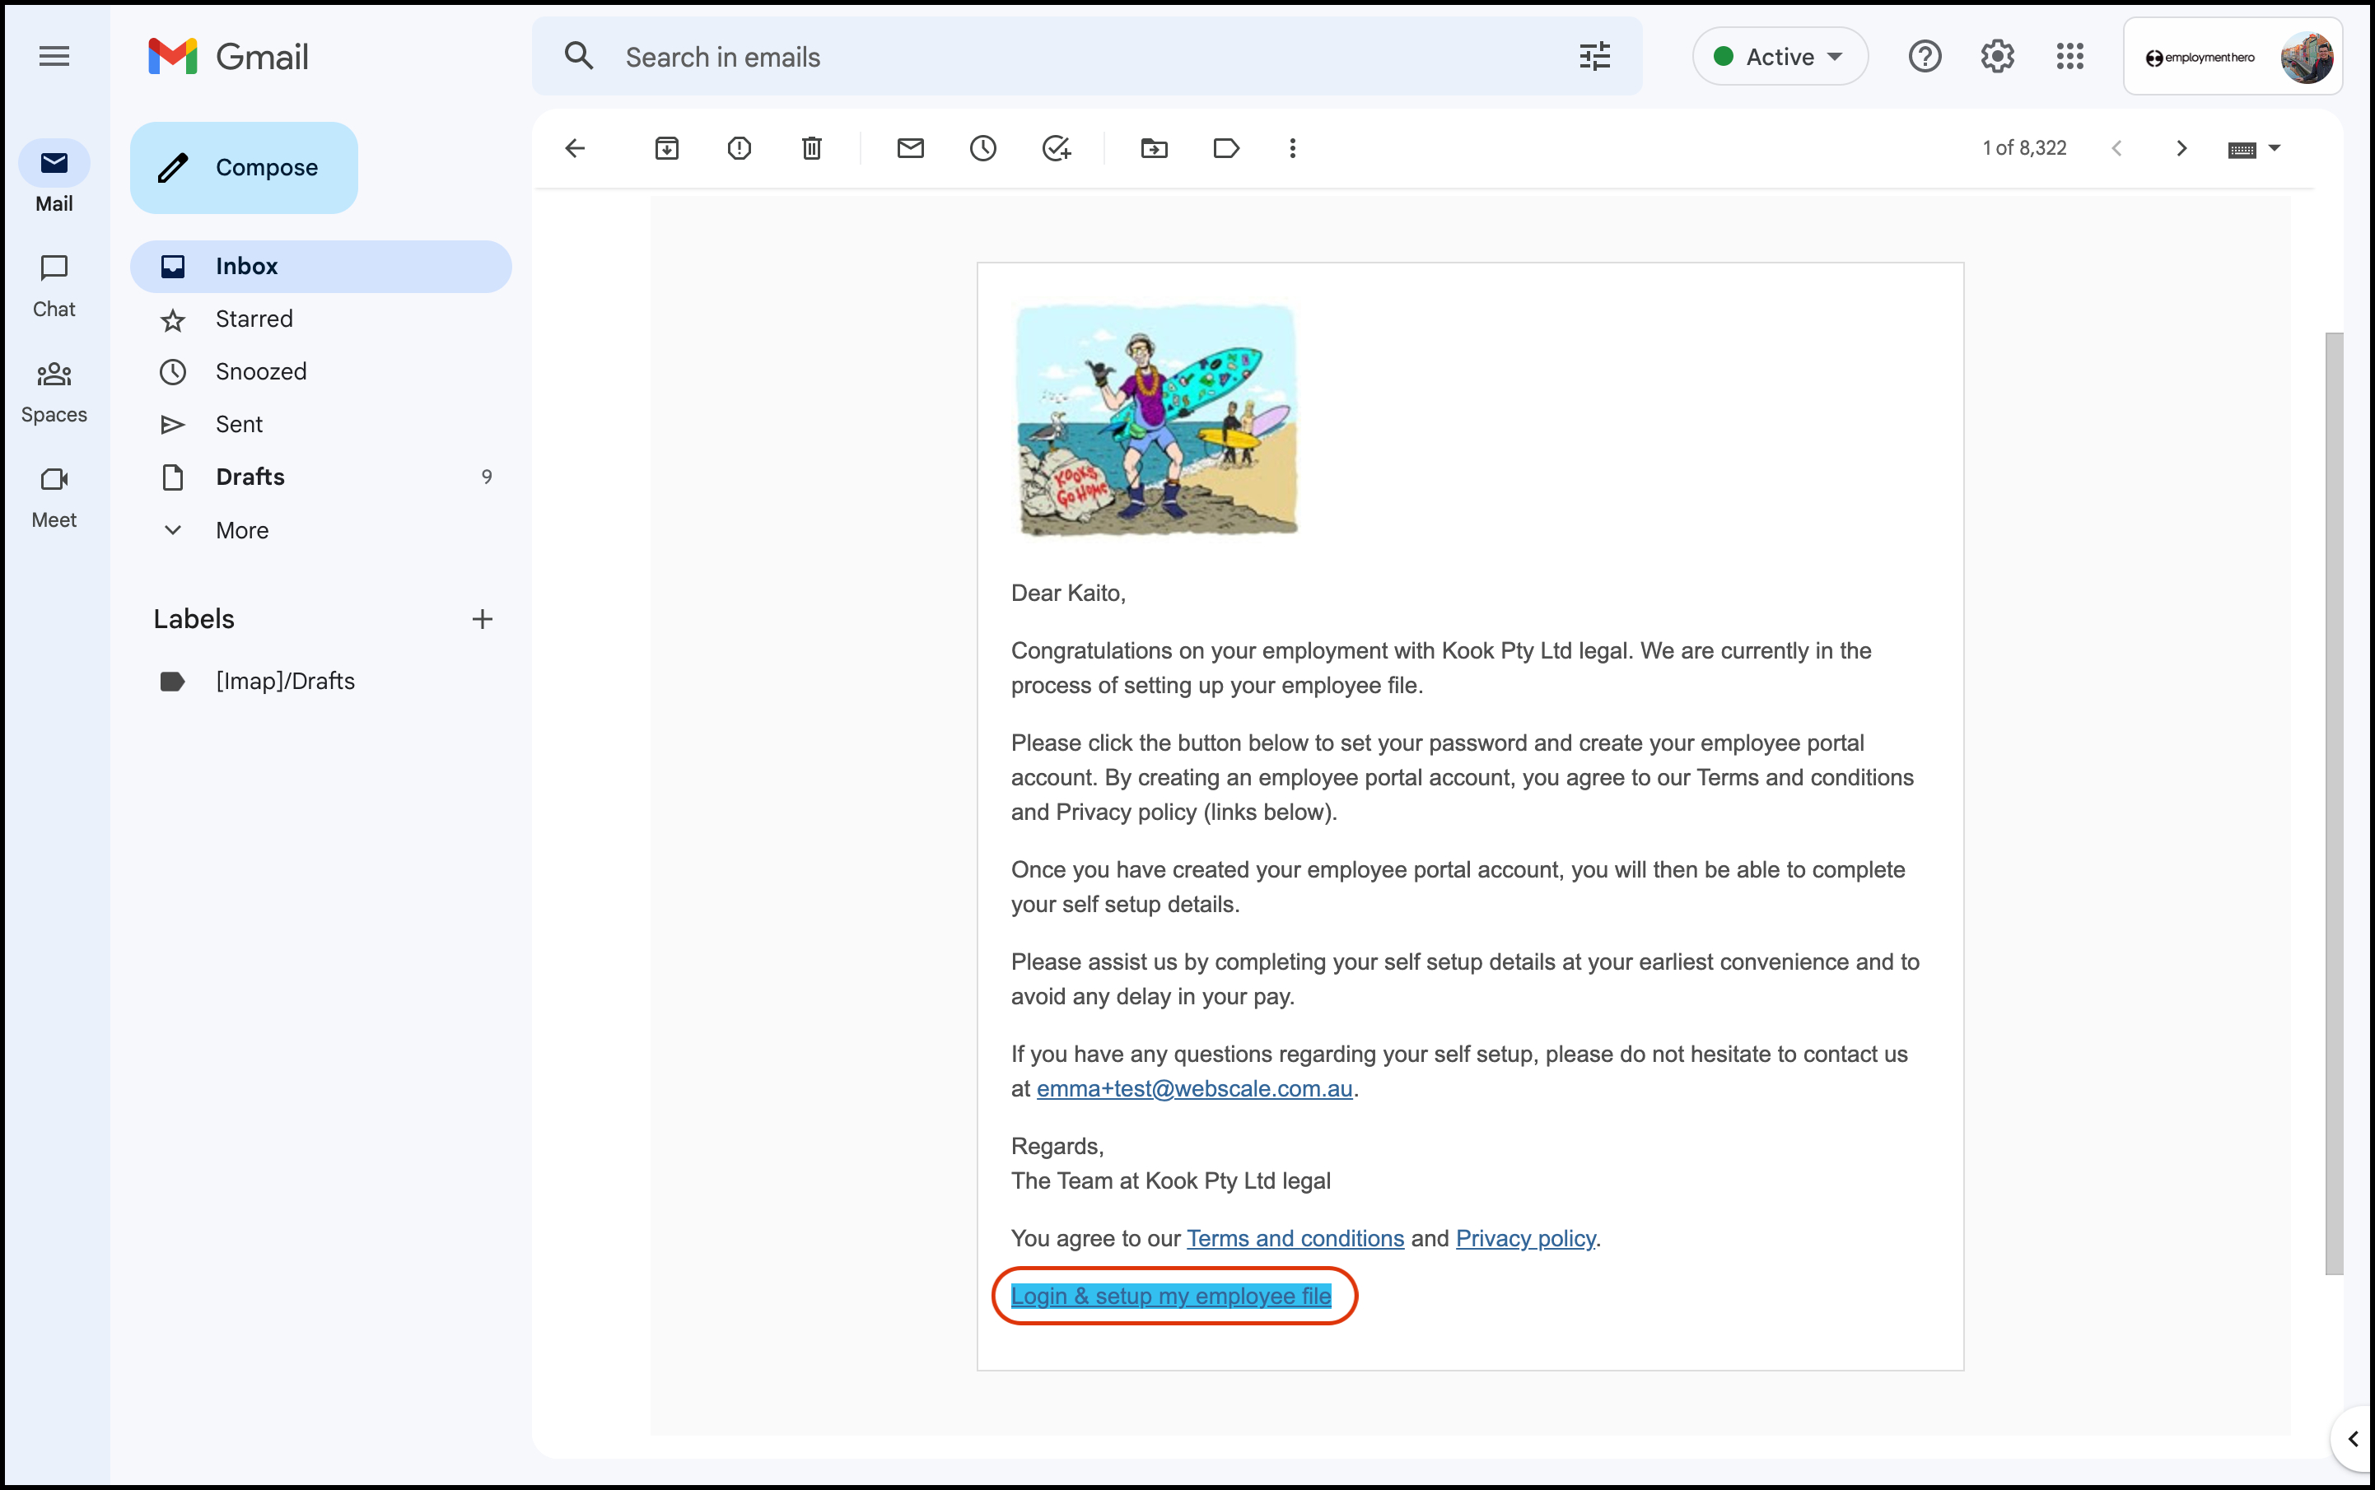The image size is (2375, 1490).
Task: Open the Active status dropdown
Action: point(1780,57)
